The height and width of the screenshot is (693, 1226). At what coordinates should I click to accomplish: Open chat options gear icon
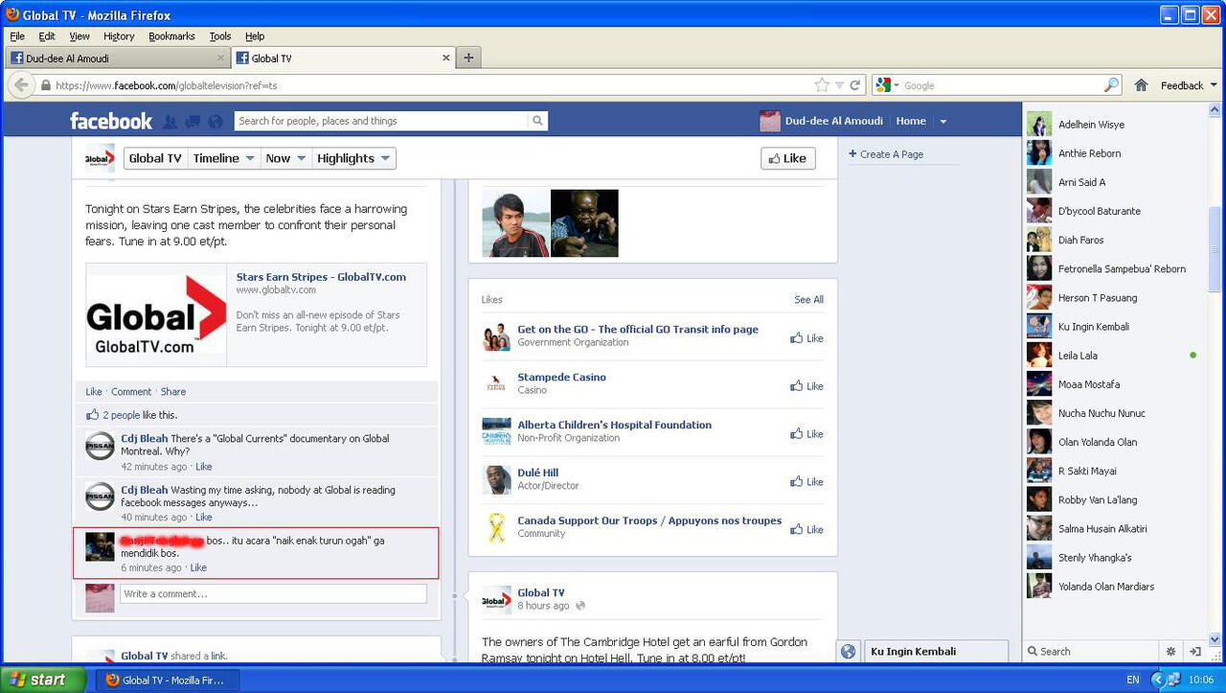(x=1170, y=651)
